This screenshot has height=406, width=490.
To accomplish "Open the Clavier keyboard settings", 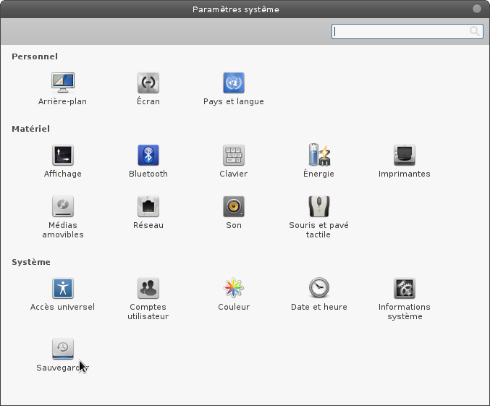I will (234, 155).
